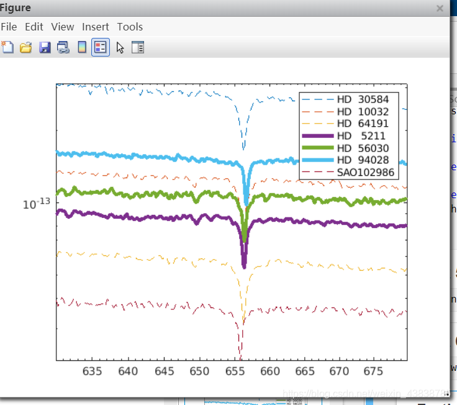457x405 pixels.
Task: Toggle the Insert Legend button off
Action: click(x=101, y=47)
